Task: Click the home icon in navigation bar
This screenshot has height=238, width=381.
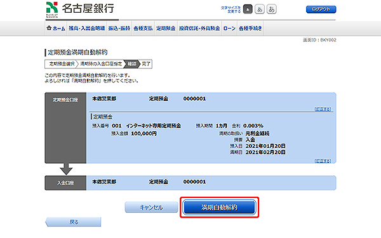Action: [x=49, y=28]
